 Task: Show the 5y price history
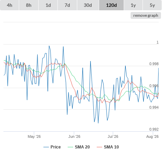[x=152, y=5]
